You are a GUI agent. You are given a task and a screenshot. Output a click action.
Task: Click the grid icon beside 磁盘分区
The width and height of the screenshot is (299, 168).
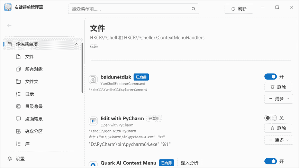click(x=18, y=131)
